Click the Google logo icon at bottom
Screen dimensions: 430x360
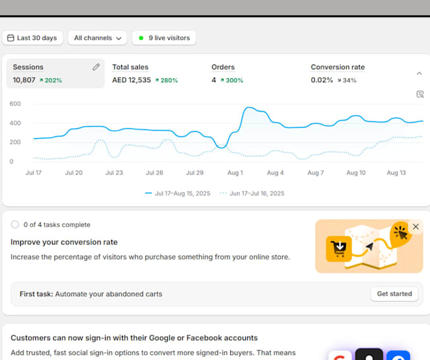(x=340, y=356)
